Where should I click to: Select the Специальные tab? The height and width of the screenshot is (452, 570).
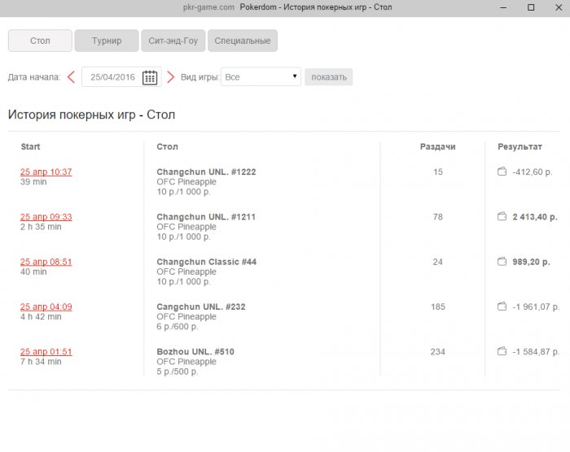[x=243, y=41]
